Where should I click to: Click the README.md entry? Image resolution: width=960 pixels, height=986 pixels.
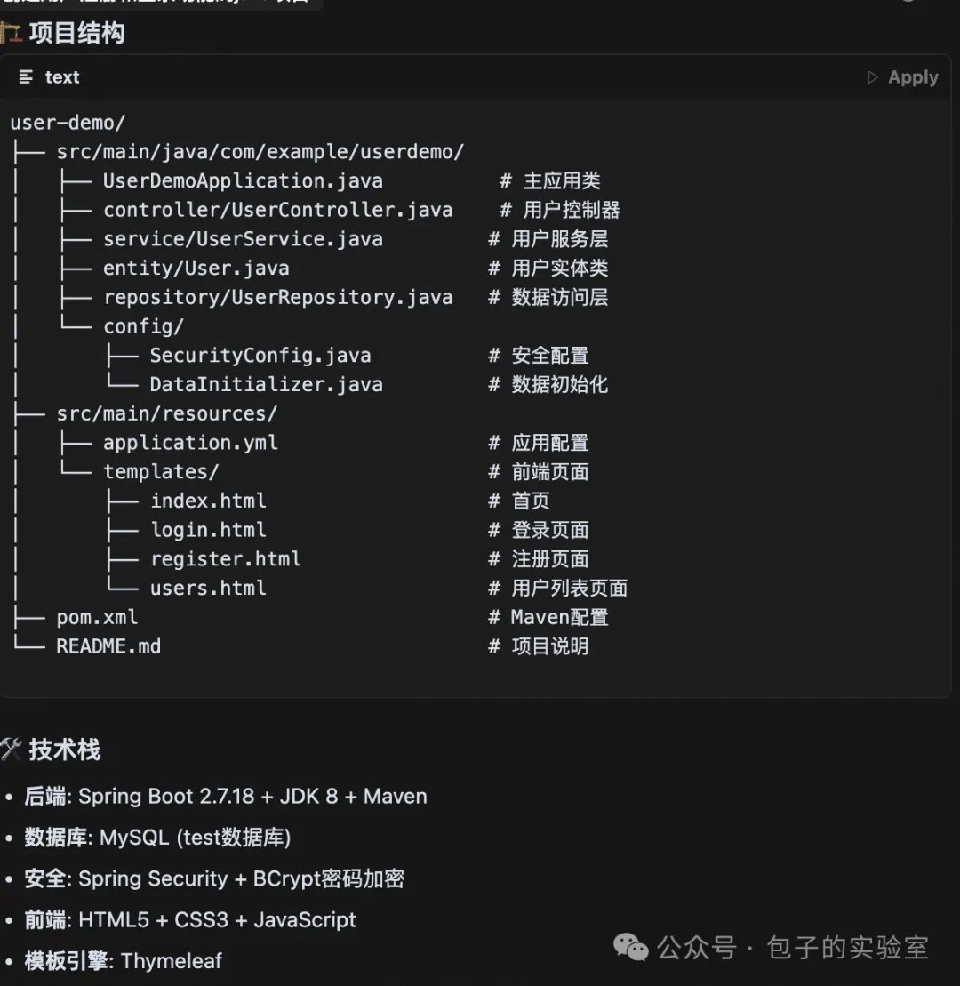pos(108,645)
